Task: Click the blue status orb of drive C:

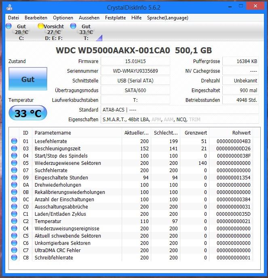Action: (8, 26)
